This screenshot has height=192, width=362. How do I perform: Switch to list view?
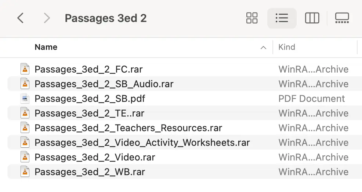click(282, 18)
